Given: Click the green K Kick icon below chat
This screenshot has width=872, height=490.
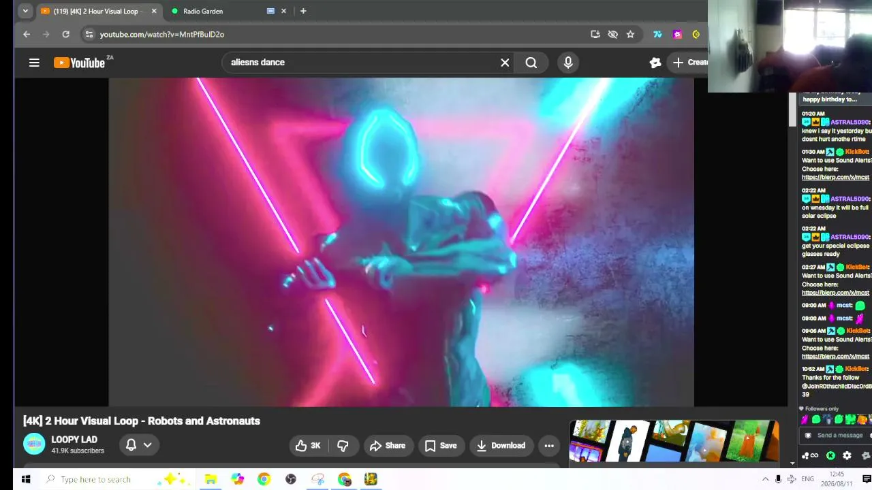Looking at the screenshot, I should point(830,456).
